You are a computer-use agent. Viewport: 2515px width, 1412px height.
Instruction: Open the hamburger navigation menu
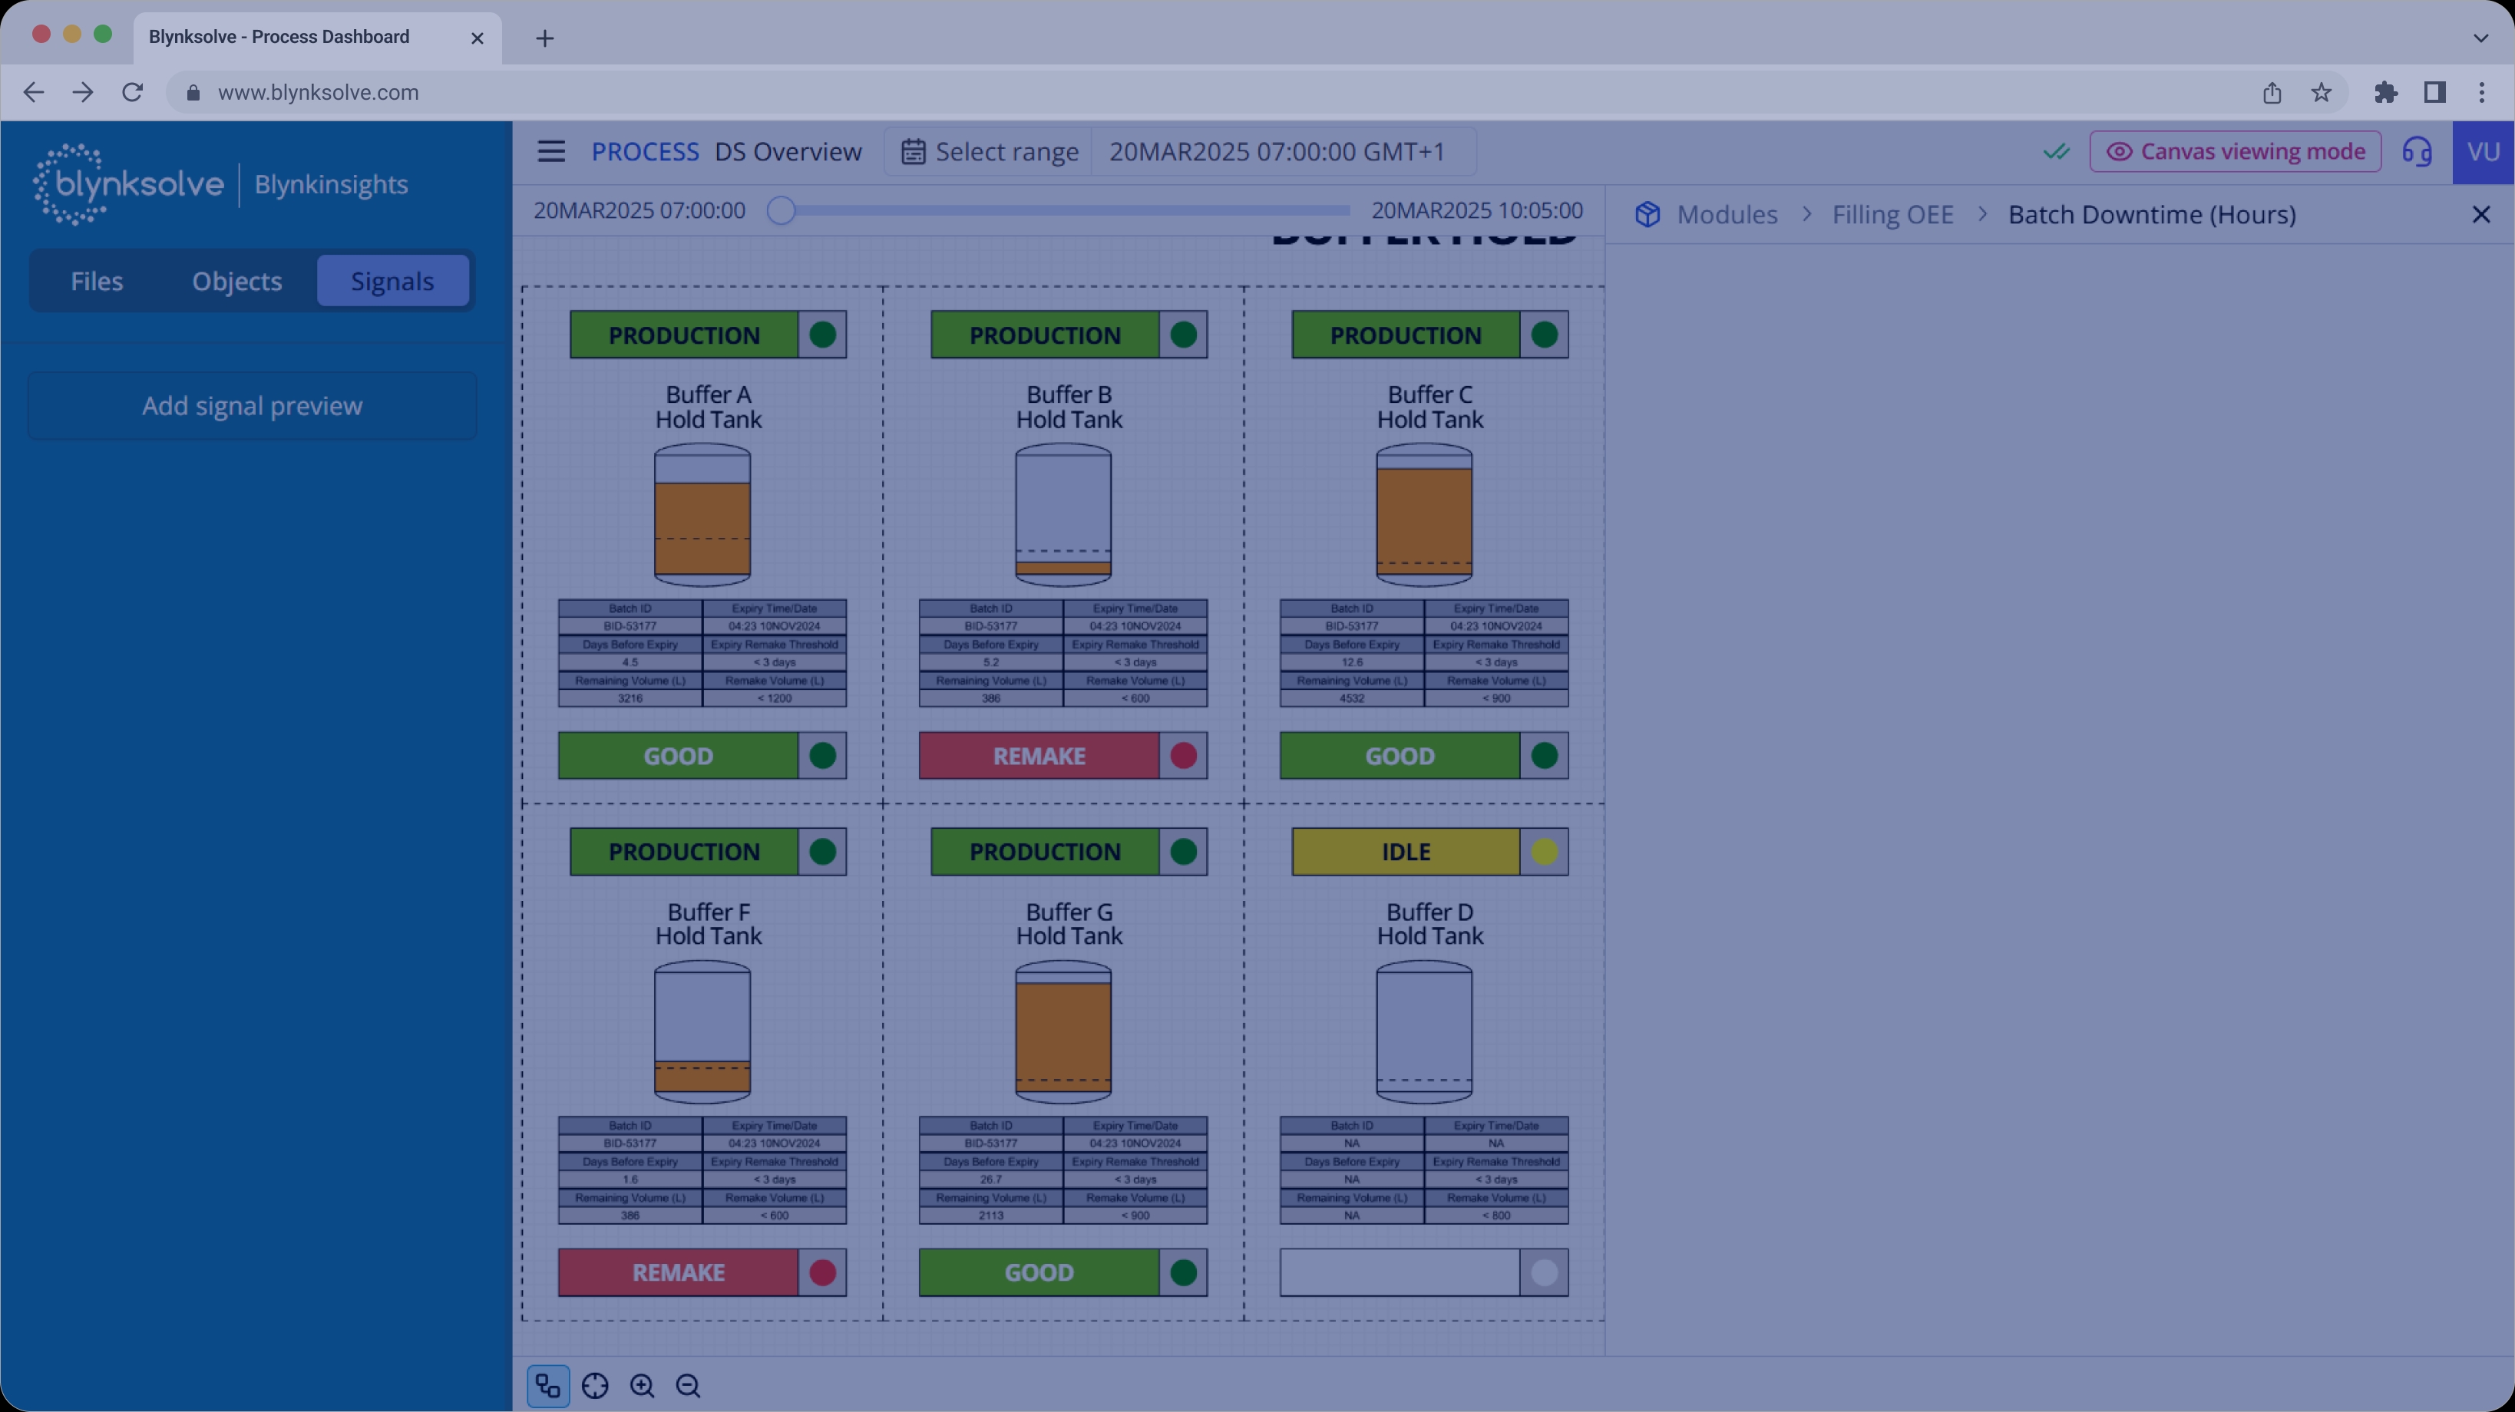[550, 151]
